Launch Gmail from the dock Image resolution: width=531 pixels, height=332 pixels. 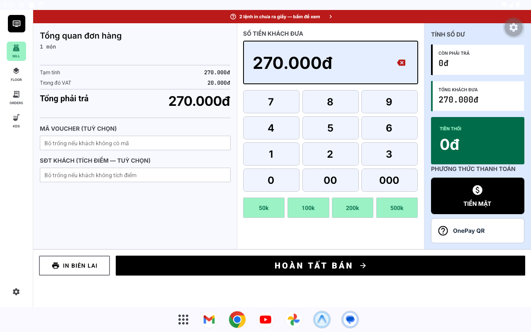pos(209,320)
